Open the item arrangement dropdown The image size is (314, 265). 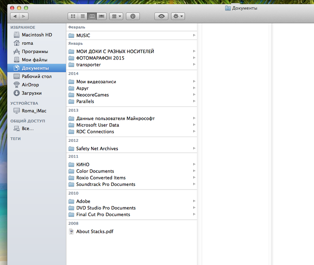[116, 16]
